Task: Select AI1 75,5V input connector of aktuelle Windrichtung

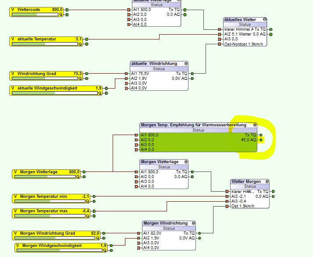Action: point(126,74)
